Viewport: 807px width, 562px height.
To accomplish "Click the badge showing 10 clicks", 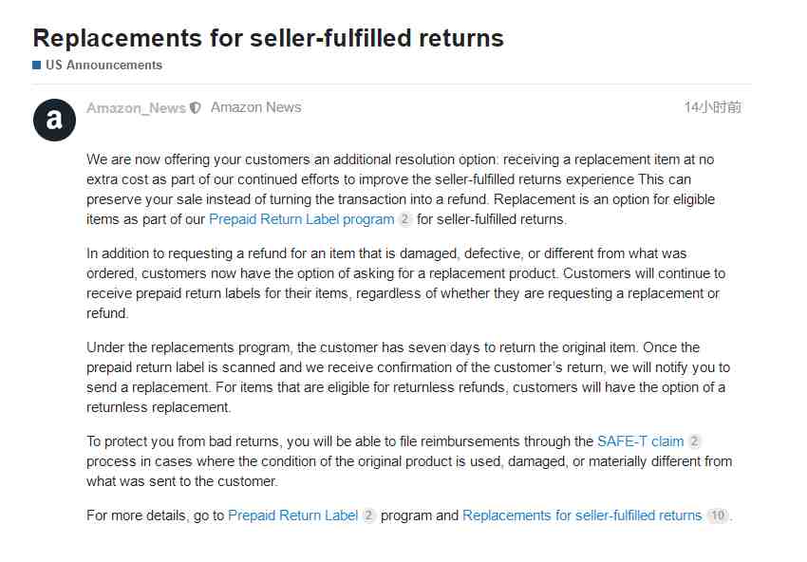I will coord(718,515).
